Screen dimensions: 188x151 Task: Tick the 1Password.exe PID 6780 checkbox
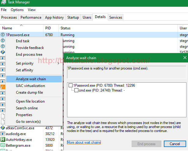[x=70, y=85]
